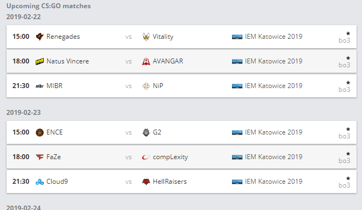Click star on Cloud9 vs HellRaisers match
This screenshot has height=210, width=362.
click(348, 178)
